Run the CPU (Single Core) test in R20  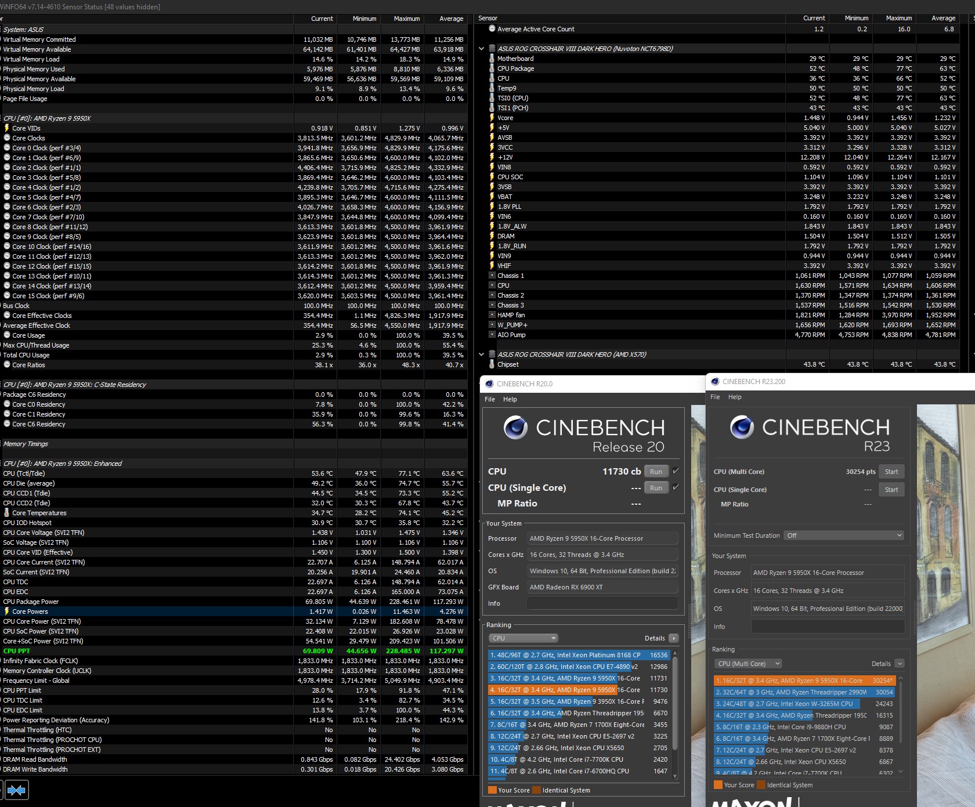point(656,488)
